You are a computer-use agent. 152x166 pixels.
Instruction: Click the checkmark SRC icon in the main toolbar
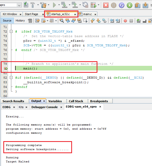pos(26,5)
